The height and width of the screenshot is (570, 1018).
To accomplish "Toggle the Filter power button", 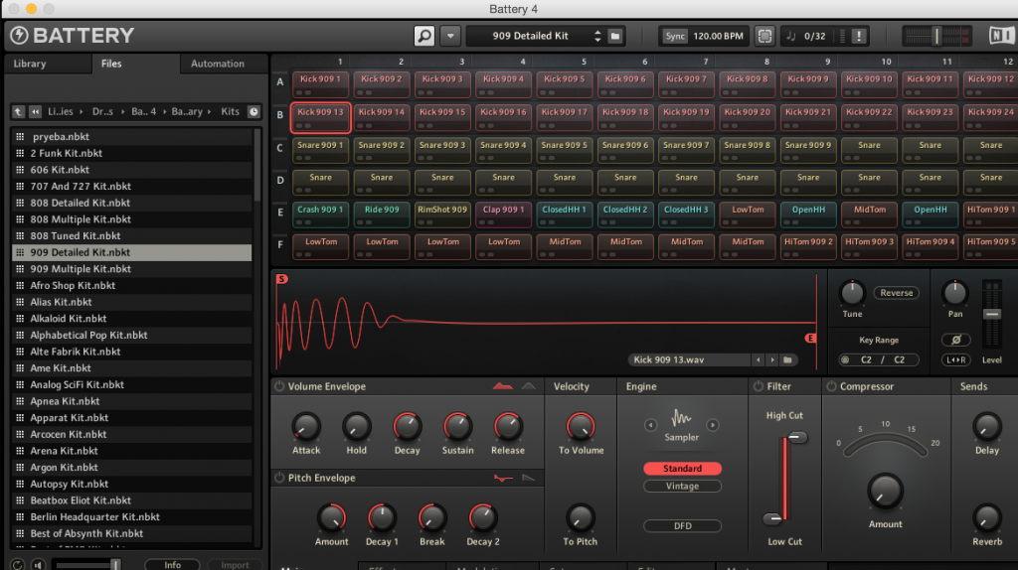I will pyautogui.click(x=758, y=386).
